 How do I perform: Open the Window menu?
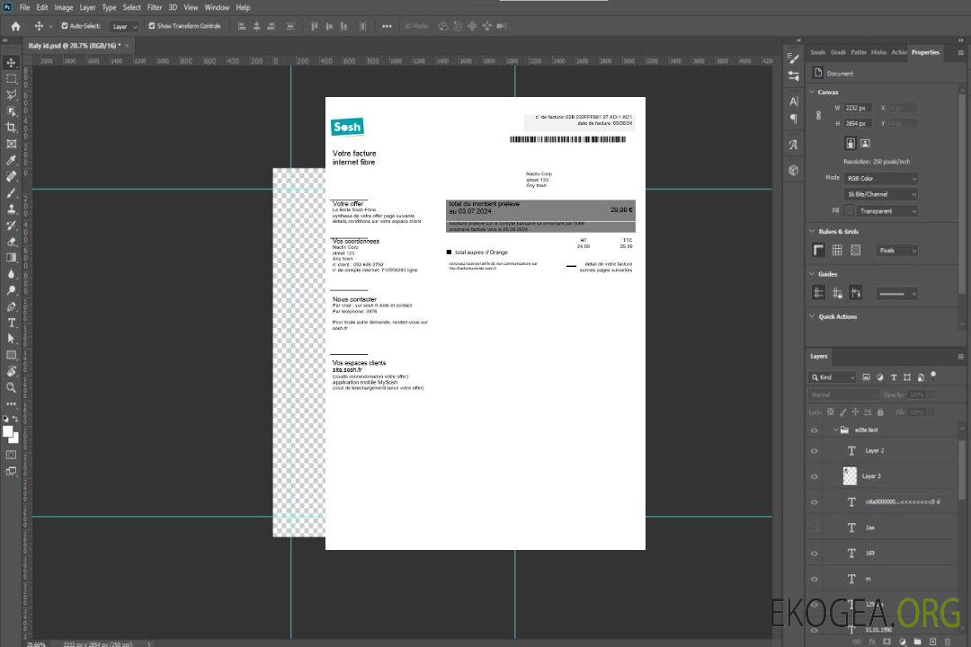(217, 7)
